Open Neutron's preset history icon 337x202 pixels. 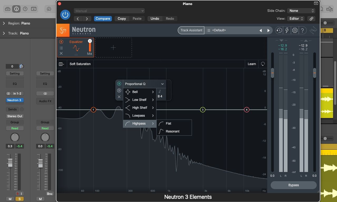click(x=279, y=30)
